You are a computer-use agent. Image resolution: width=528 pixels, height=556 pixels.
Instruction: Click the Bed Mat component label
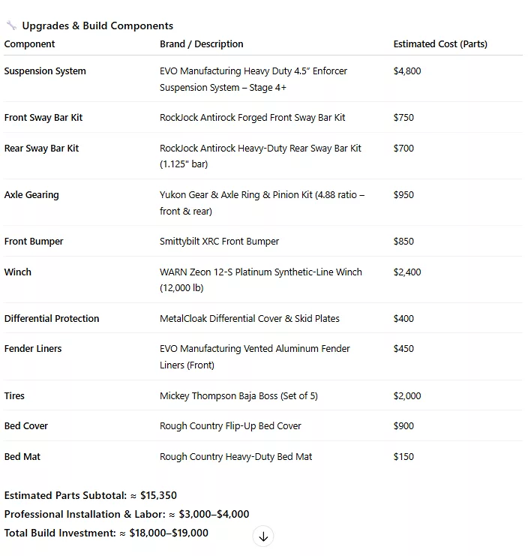tap(22, 457)
